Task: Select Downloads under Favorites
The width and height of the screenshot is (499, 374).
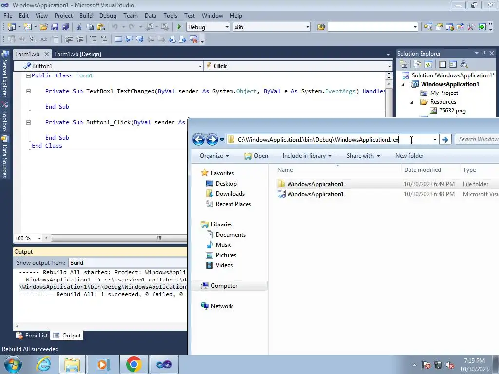Action: pyautogui.click(x=230, y=194)
